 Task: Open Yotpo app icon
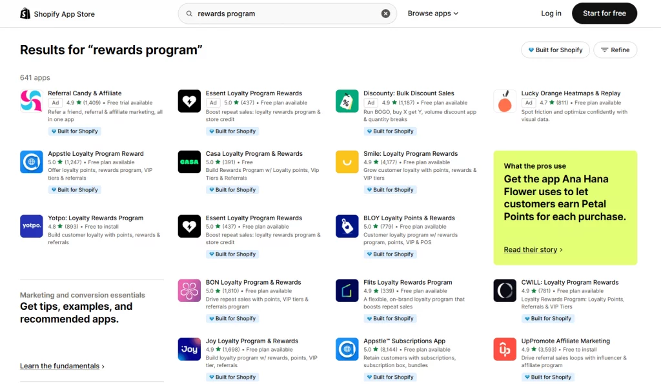(x=31, y=226)
